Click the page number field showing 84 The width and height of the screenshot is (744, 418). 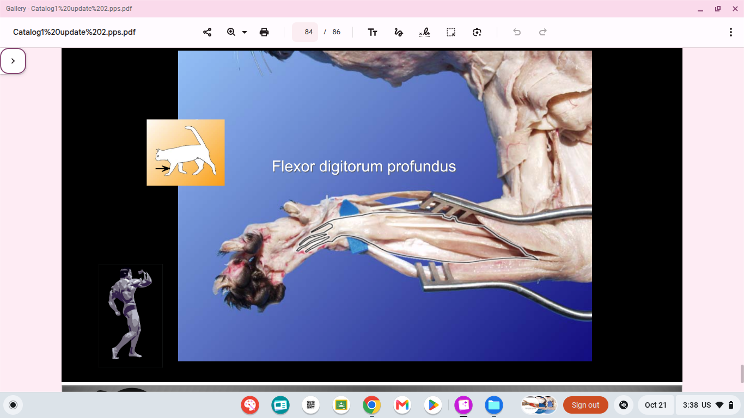305,32
